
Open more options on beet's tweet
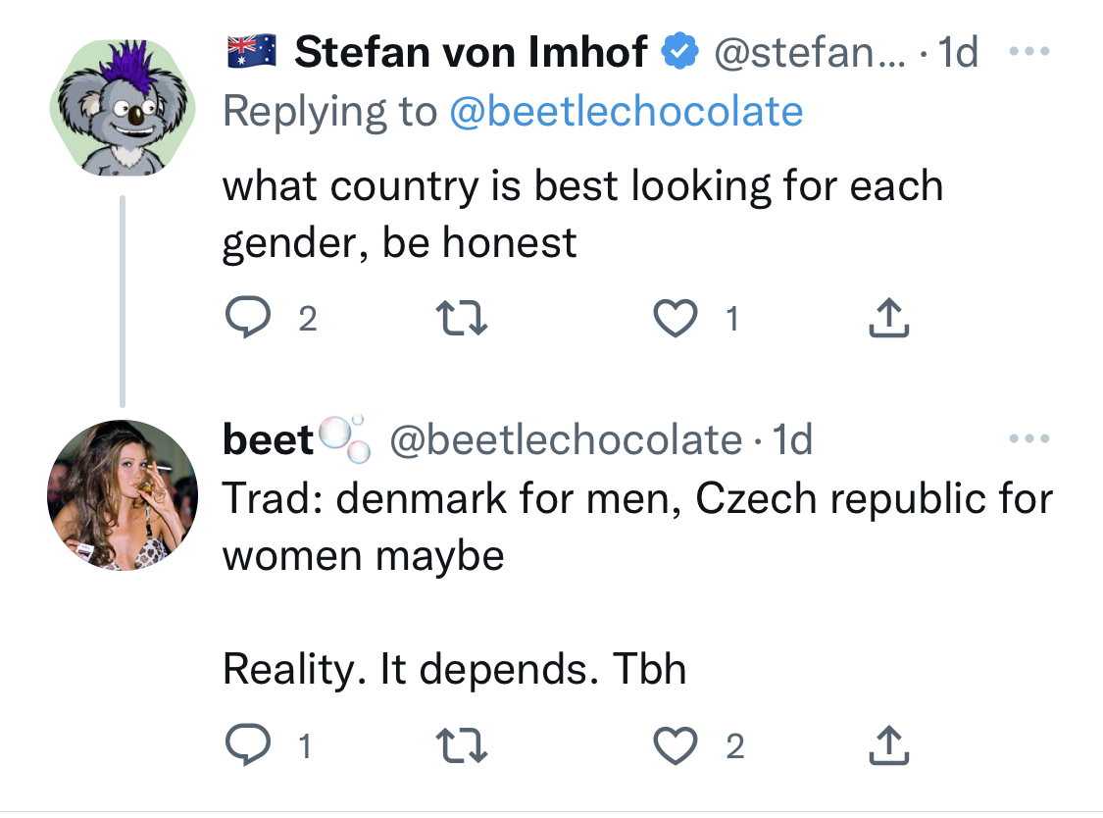(1028, 438)
